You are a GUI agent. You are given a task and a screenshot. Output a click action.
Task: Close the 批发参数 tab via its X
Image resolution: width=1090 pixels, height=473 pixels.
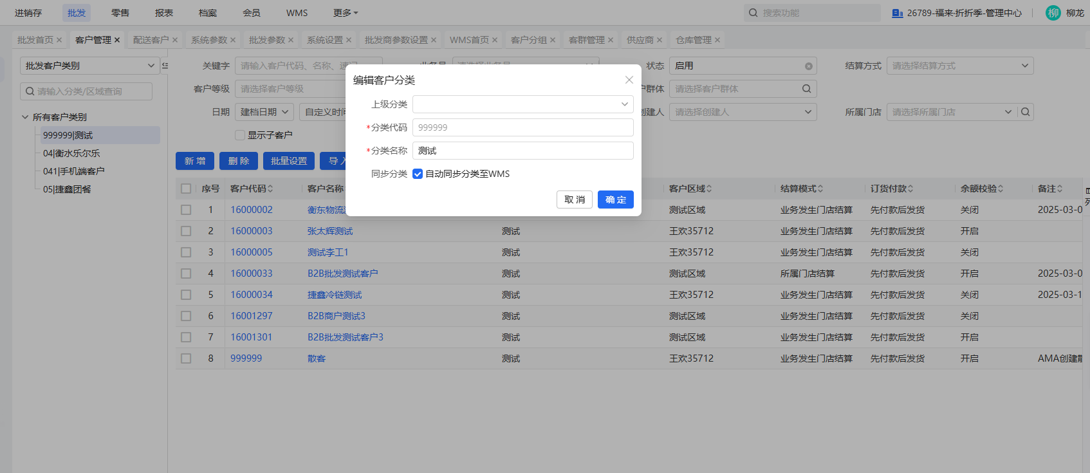click(x=291, y=40)
